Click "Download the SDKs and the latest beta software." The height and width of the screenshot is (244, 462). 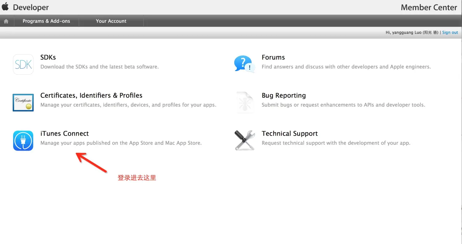click(x=99, y=67)
